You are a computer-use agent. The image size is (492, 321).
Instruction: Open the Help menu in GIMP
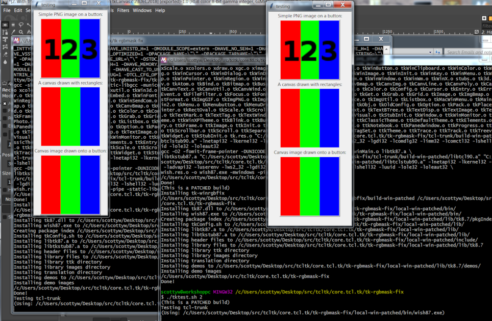(x=160, y=10)
